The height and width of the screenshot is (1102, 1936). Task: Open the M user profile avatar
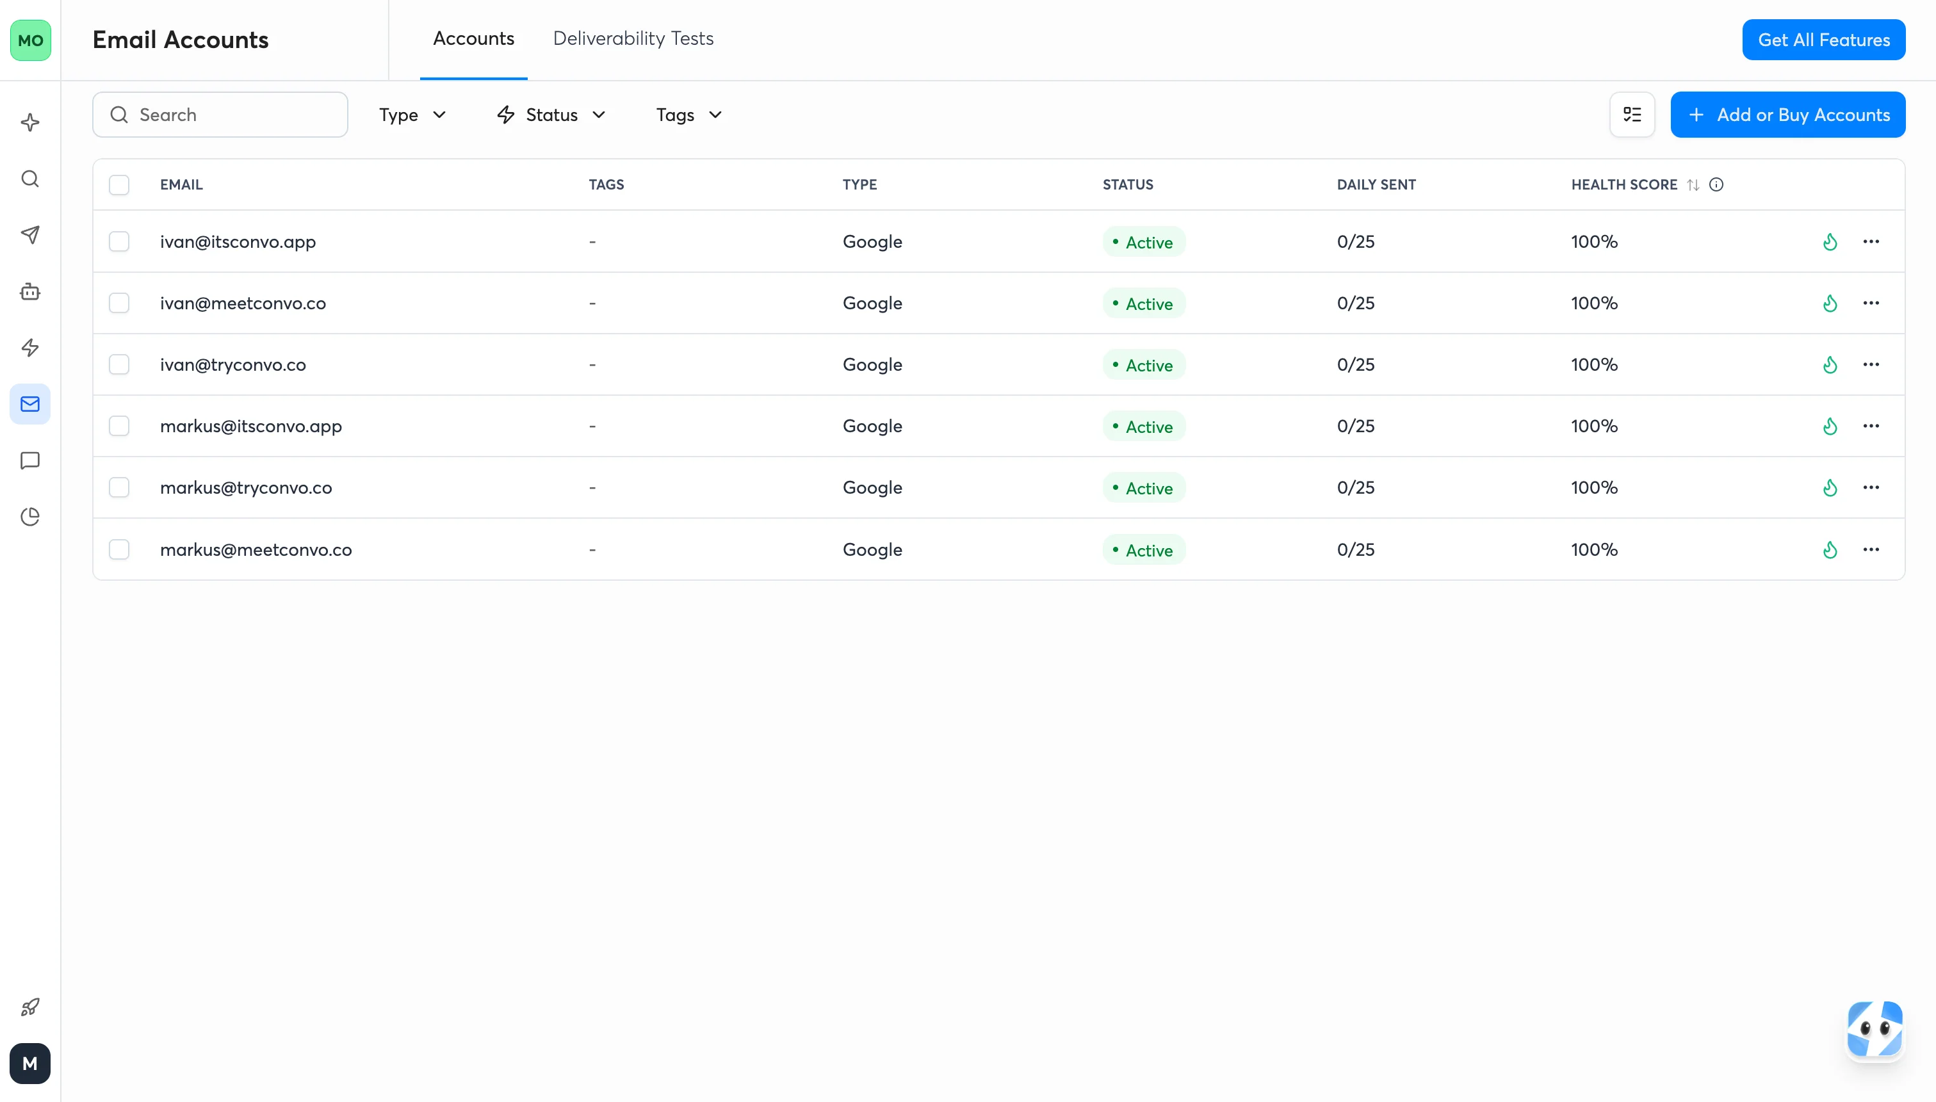click(x=30, y=1064)
